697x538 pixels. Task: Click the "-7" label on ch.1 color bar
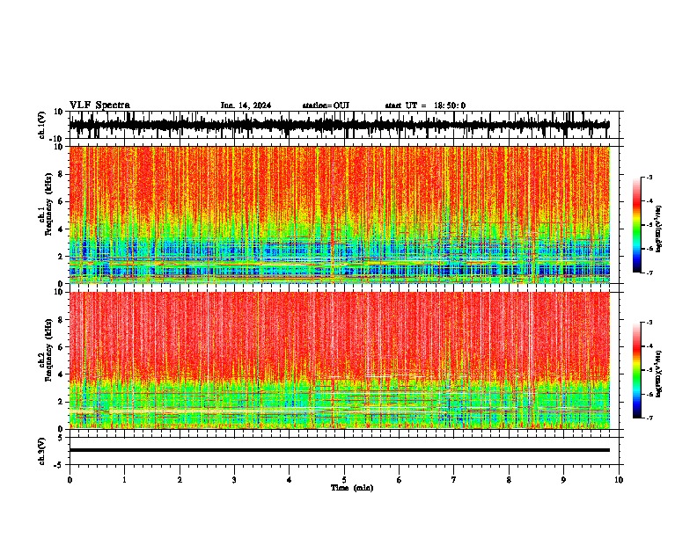coord(649,273)
